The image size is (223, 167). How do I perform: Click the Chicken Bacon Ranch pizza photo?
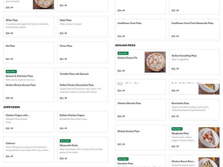[x=209, y=162]
